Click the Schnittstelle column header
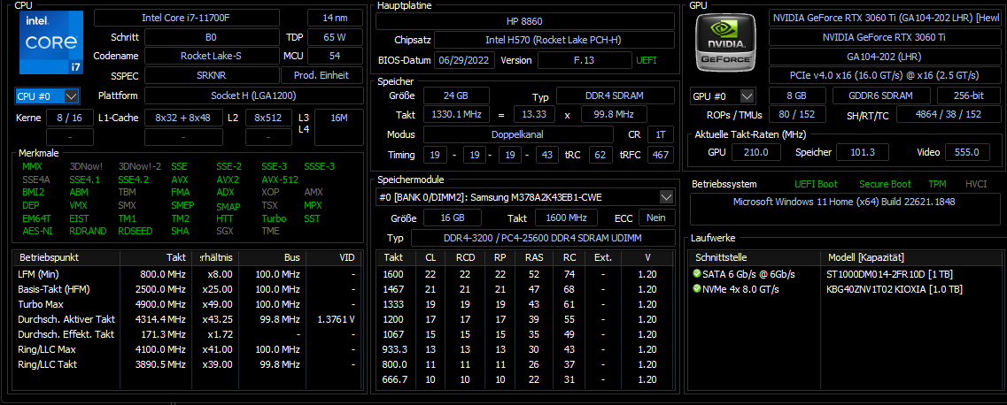This screenshot has width=1007, height=405. pos(755,257)
